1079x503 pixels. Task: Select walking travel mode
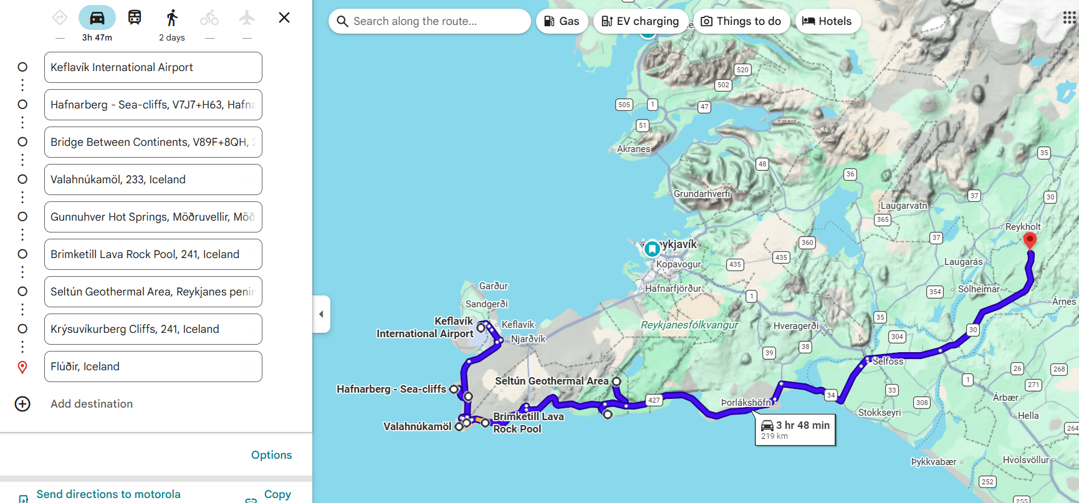click(172, 17)
